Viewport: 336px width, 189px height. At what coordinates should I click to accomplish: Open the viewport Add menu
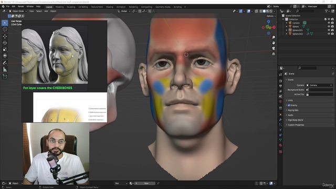(x=46, y=11)
